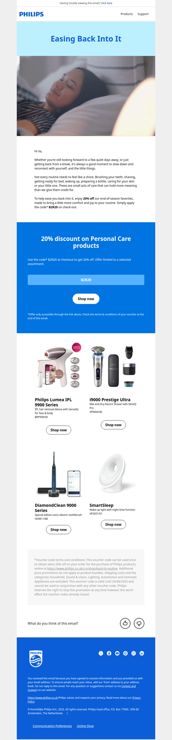Open the Pinterest social icon
The height and width of the screenshot is (740, 172).
tap(126, 653)
